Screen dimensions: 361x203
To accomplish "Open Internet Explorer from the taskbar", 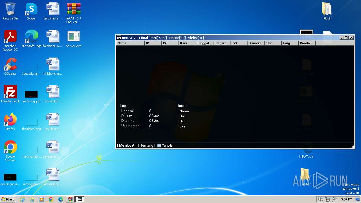I will [22, 199].
